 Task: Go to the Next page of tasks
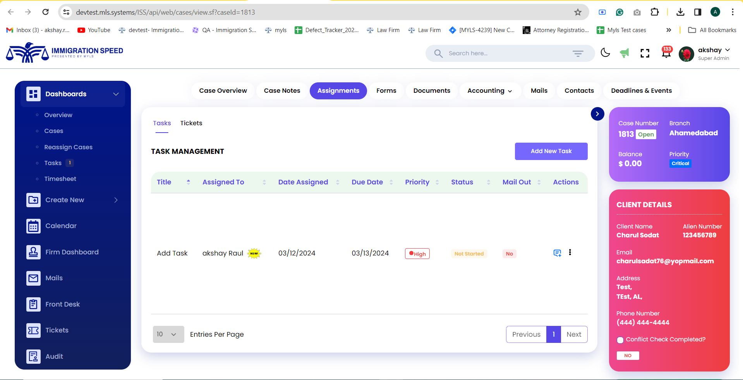tap(573, 334)
